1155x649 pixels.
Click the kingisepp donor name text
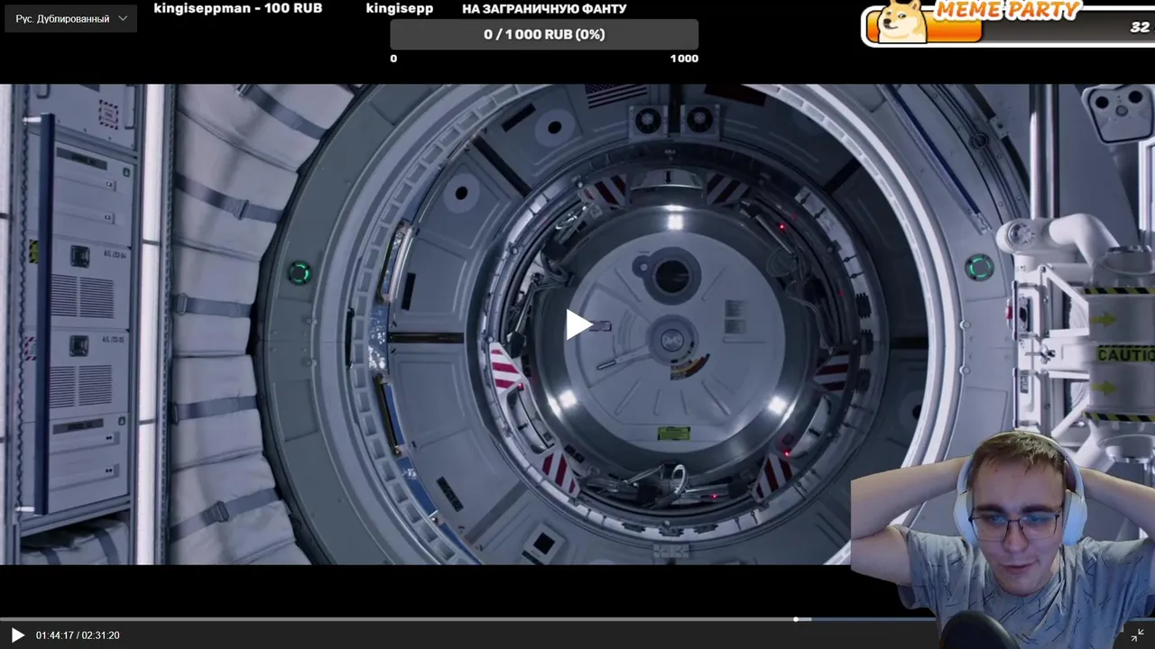click(x=400, y=8)
